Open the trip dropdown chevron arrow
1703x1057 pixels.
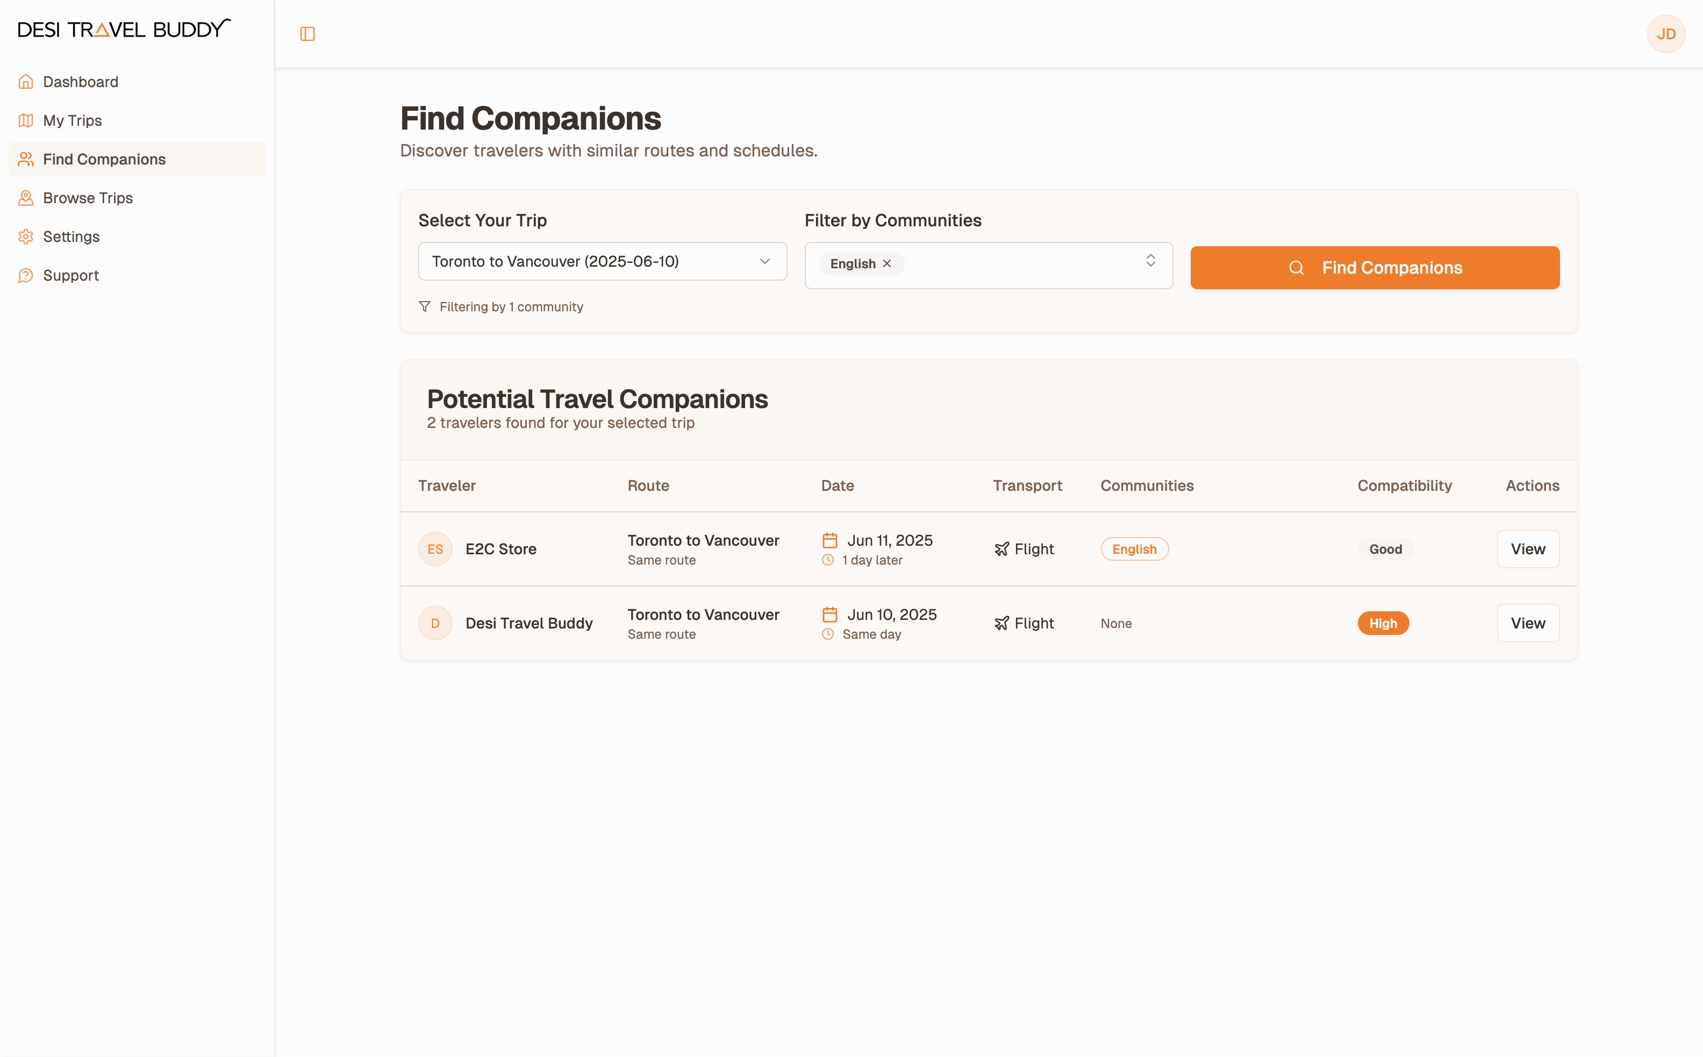coord(764,261)
